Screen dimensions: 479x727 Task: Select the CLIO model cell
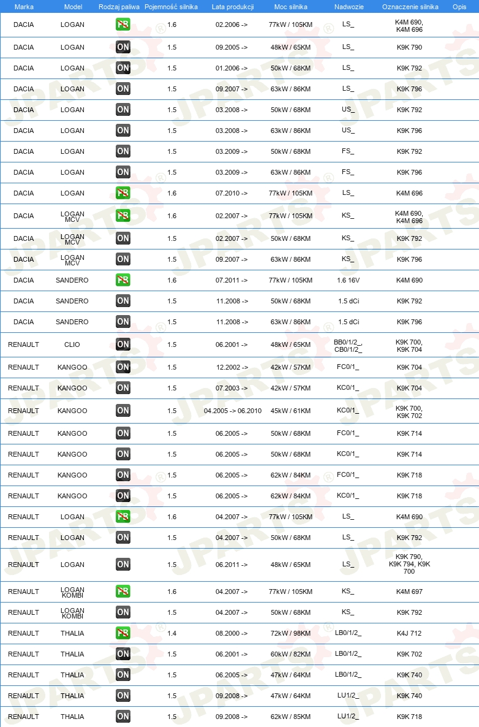click(x=72, y=344)
